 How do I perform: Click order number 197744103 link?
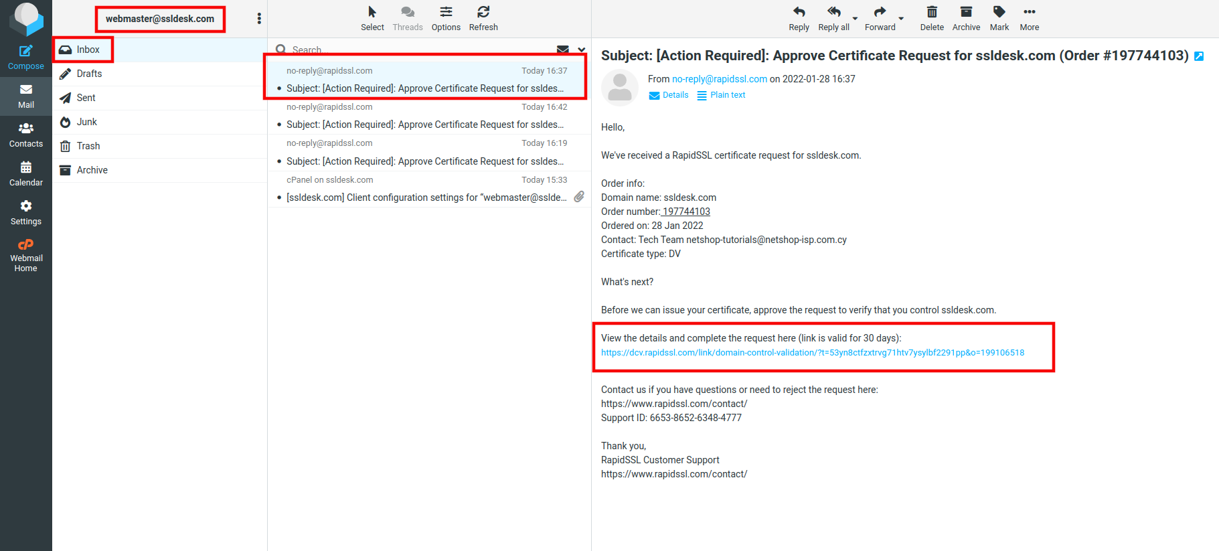pyautogui.click(x=685, y=212)
